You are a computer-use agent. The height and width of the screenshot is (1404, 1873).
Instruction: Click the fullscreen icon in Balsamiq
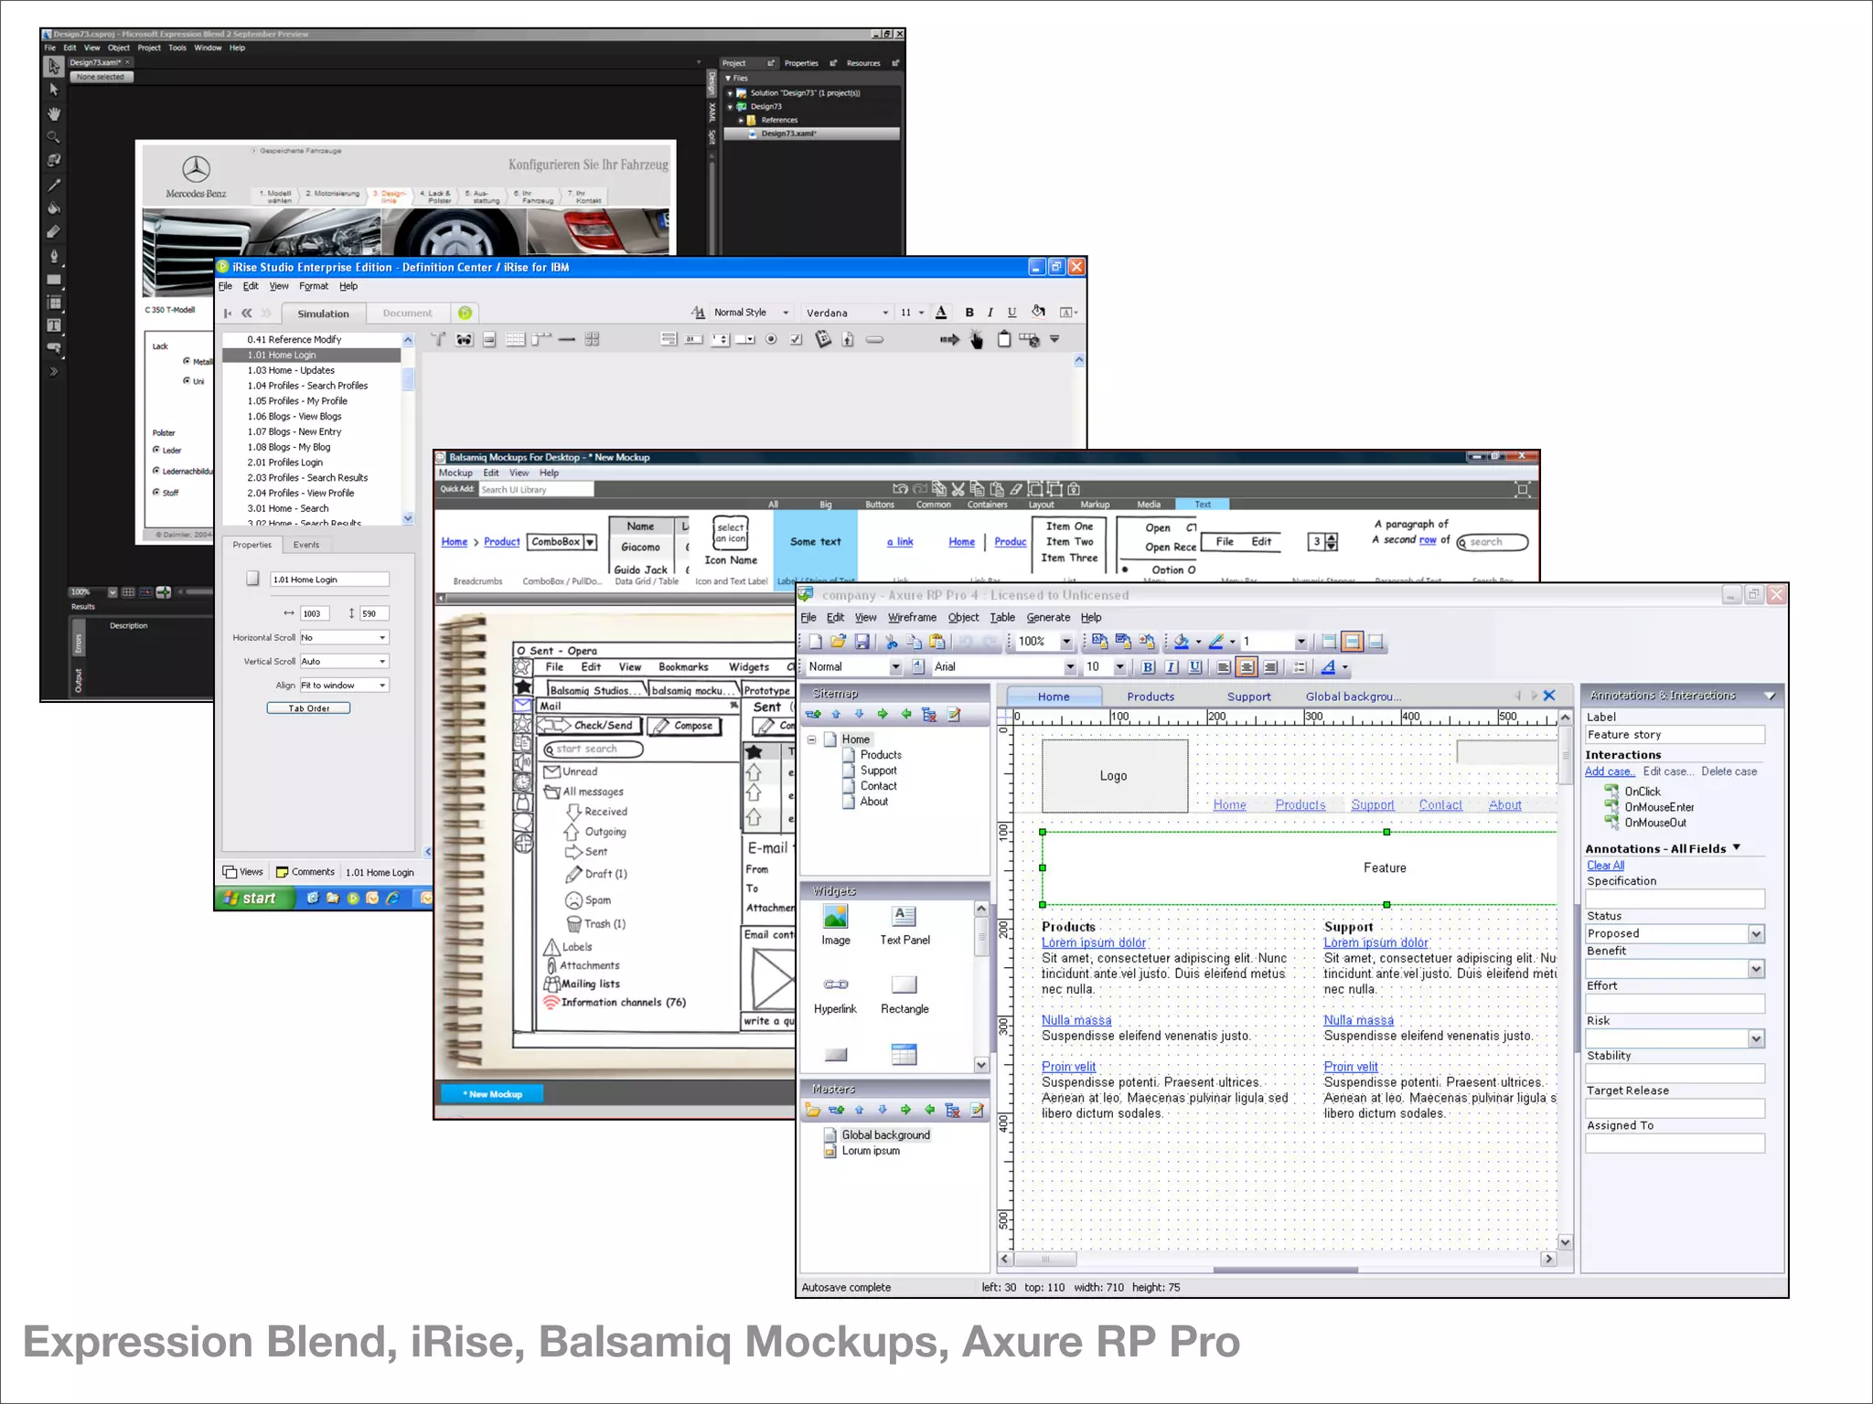(x=1522, y=489)
